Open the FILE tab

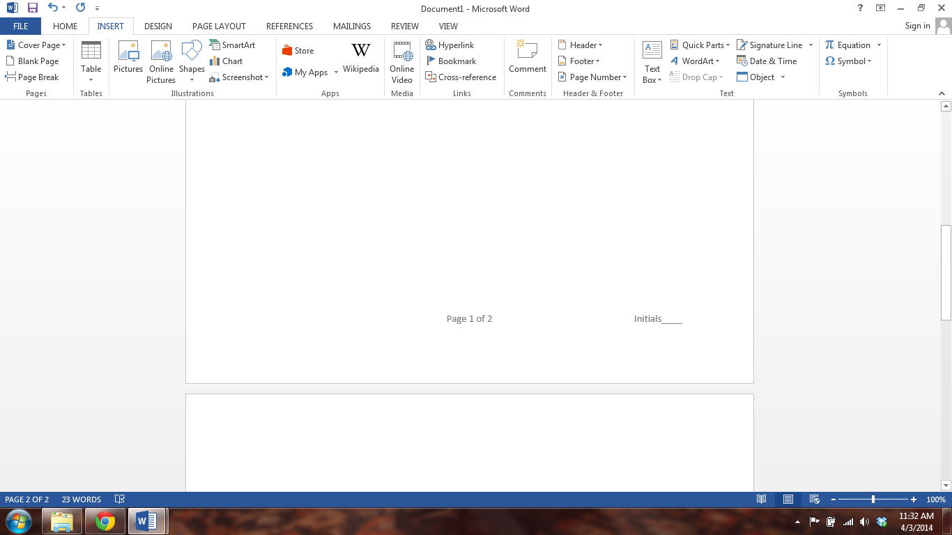click(x=20, y=26)
